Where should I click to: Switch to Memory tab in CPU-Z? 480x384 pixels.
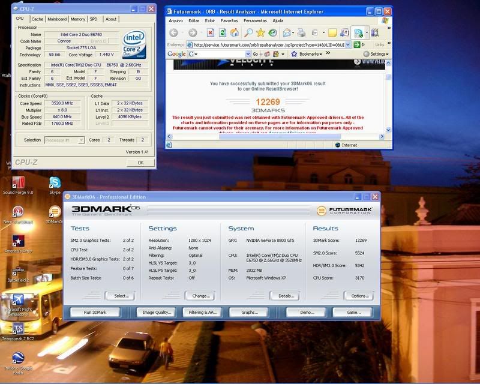[78, 19]
